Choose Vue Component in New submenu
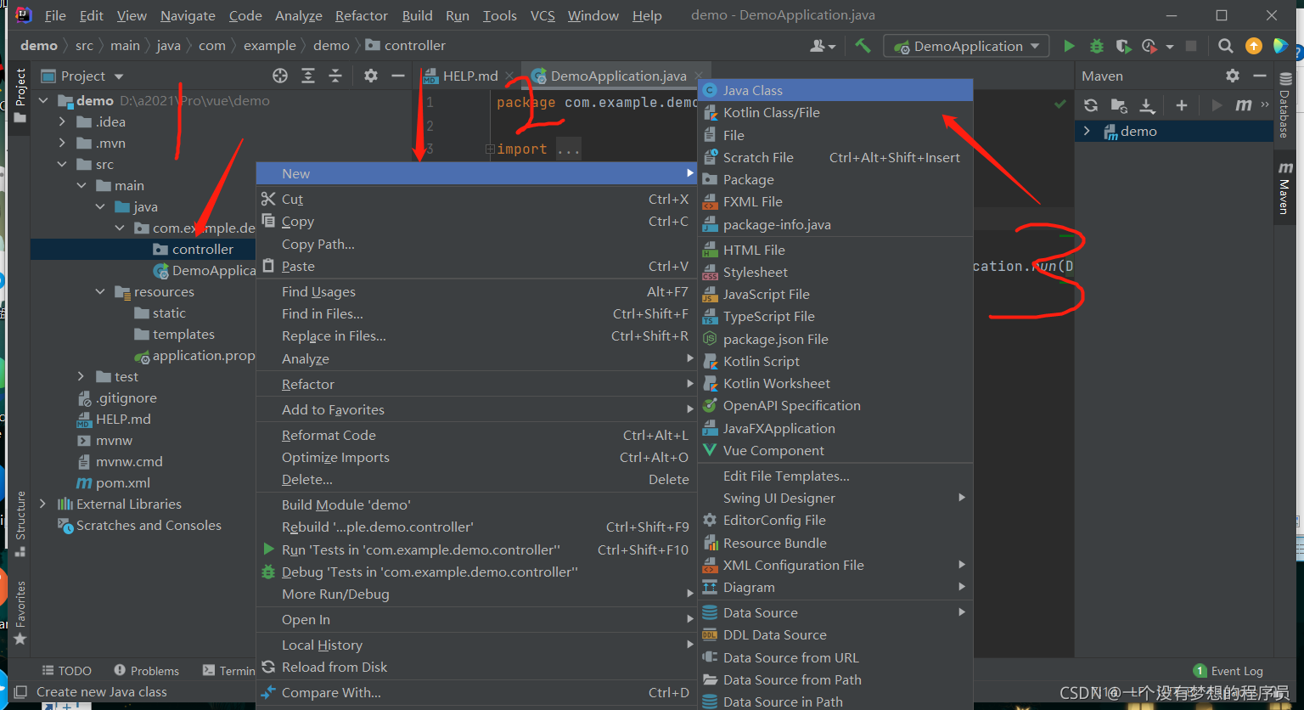Screen dimensions: 1304x710 pos(835,450)
